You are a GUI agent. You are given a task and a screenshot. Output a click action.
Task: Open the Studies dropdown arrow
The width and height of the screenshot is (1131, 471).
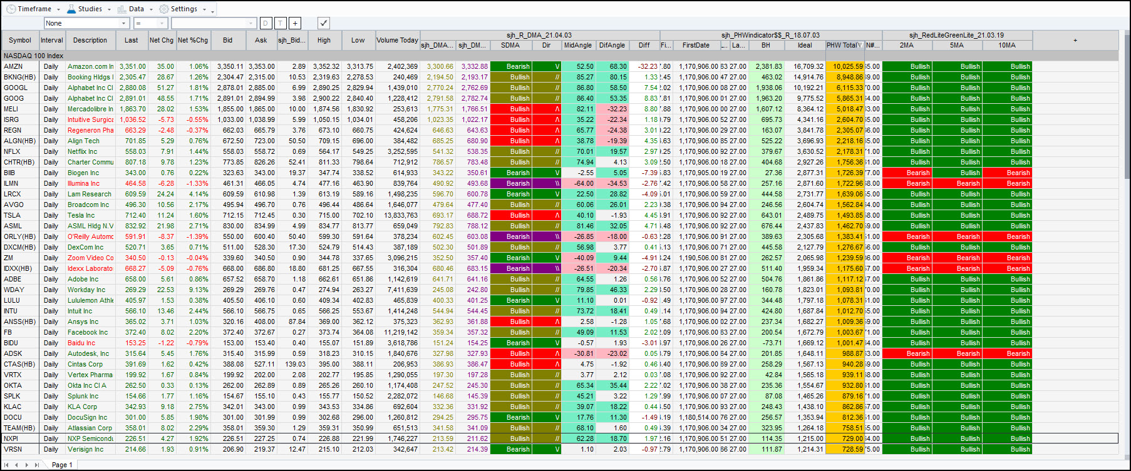109,9
